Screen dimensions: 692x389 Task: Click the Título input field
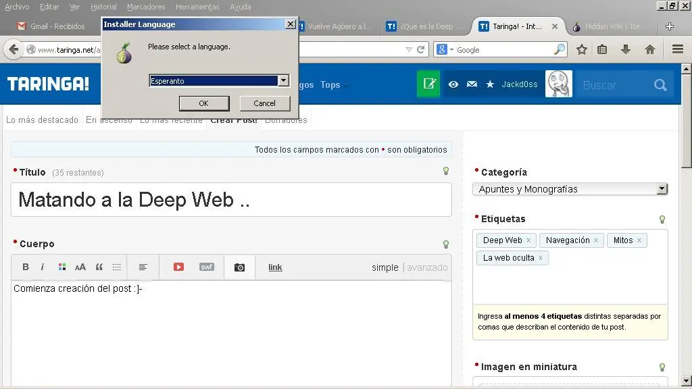(x=231, y=200)
